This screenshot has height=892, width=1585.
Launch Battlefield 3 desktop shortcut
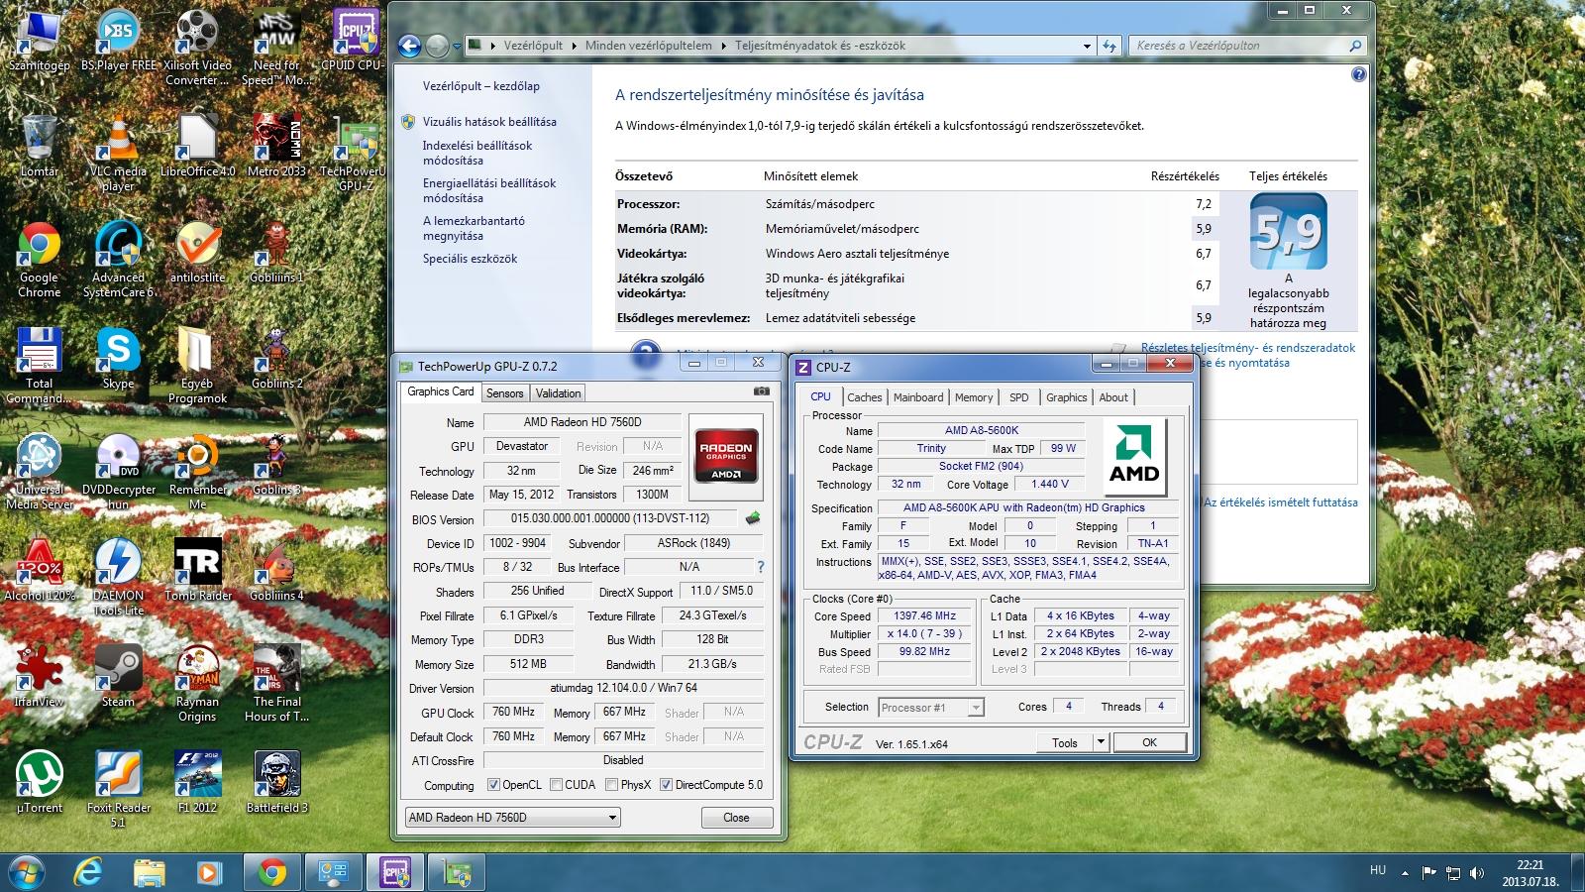click(276, 783)
